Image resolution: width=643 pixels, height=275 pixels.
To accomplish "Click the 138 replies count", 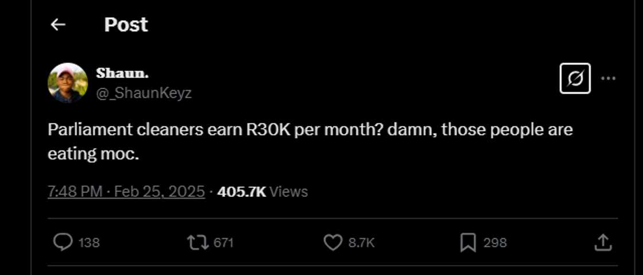I will click(89, 243).
